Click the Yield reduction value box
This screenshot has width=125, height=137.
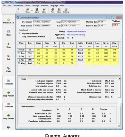(x=116, y=25)
